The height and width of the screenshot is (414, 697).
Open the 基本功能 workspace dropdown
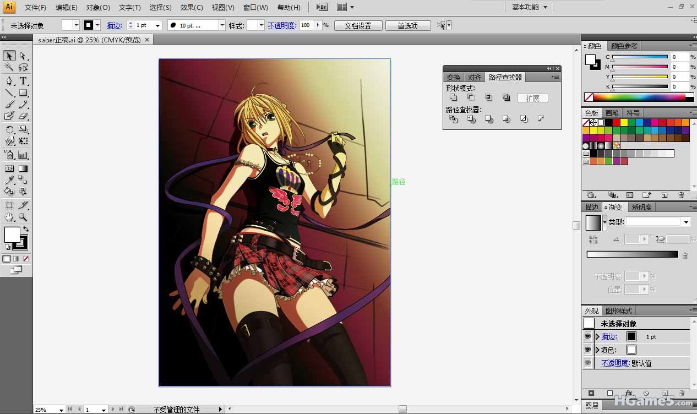click(530, 7)
